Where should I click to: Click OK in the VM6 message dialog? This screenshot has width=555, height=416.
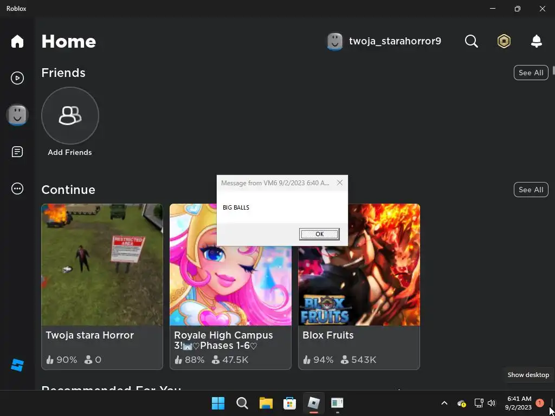pos(319,234)
